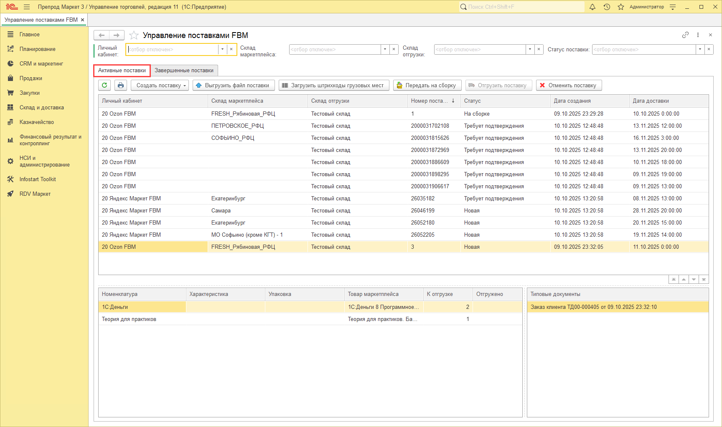Image resolution: width=722 pixels, height=427 pixels.
Task: Copy link to form with chain icon
Action: click(685, 35)
